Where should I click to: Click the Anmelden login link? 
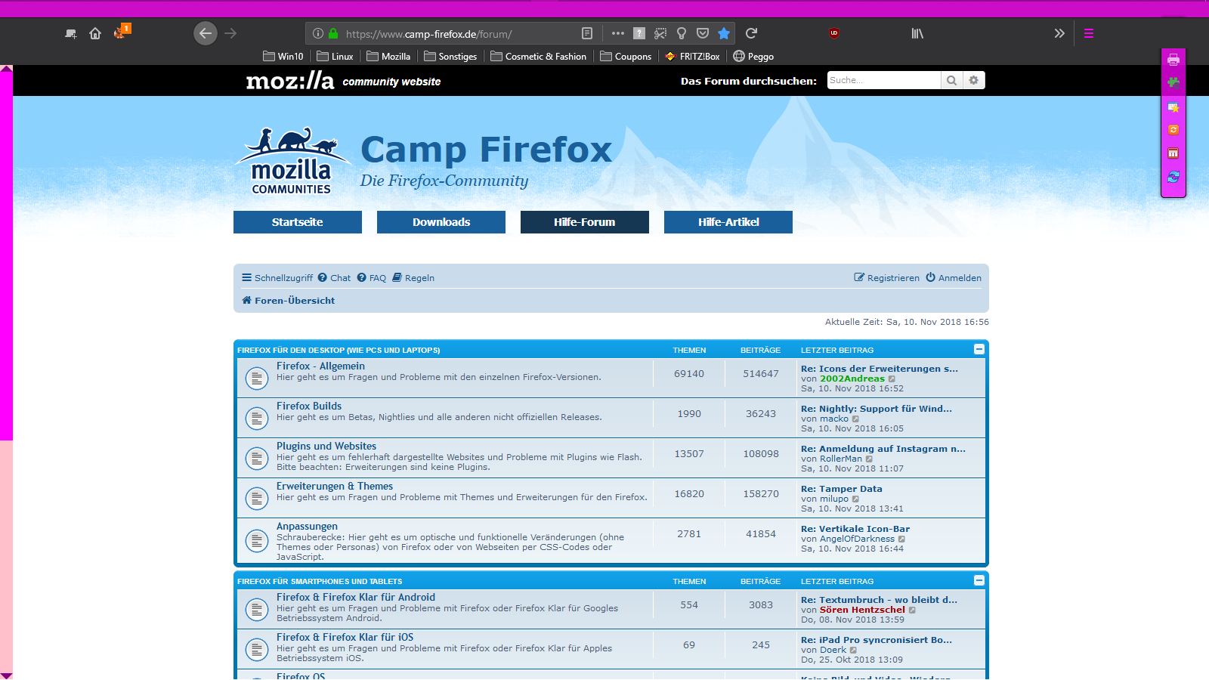point(954,278)
